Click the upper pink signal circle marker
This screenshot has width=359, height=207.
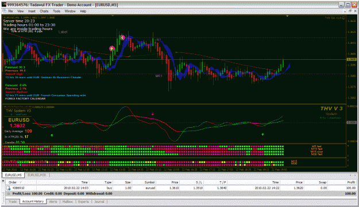click(122, 37)
